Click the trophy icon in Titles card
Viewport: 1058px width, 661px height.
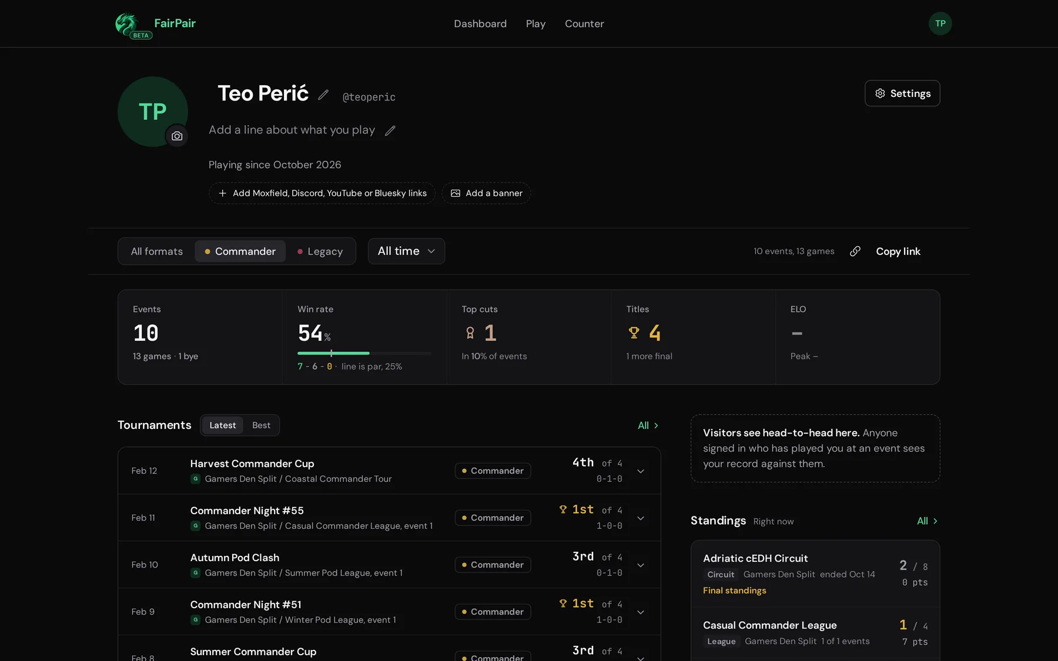click(634, 333)
